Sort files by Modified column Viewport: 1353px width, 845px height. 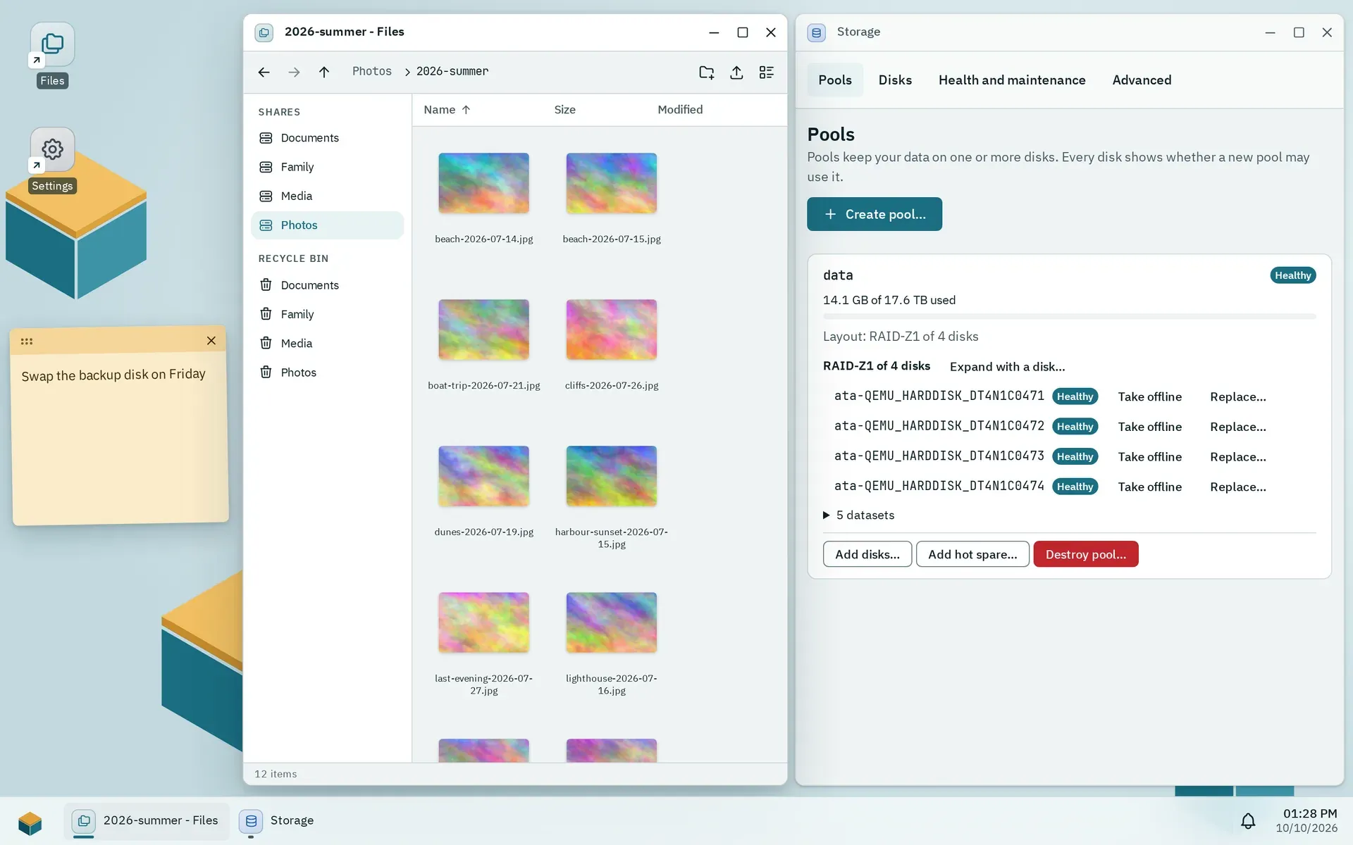point(680,110)
